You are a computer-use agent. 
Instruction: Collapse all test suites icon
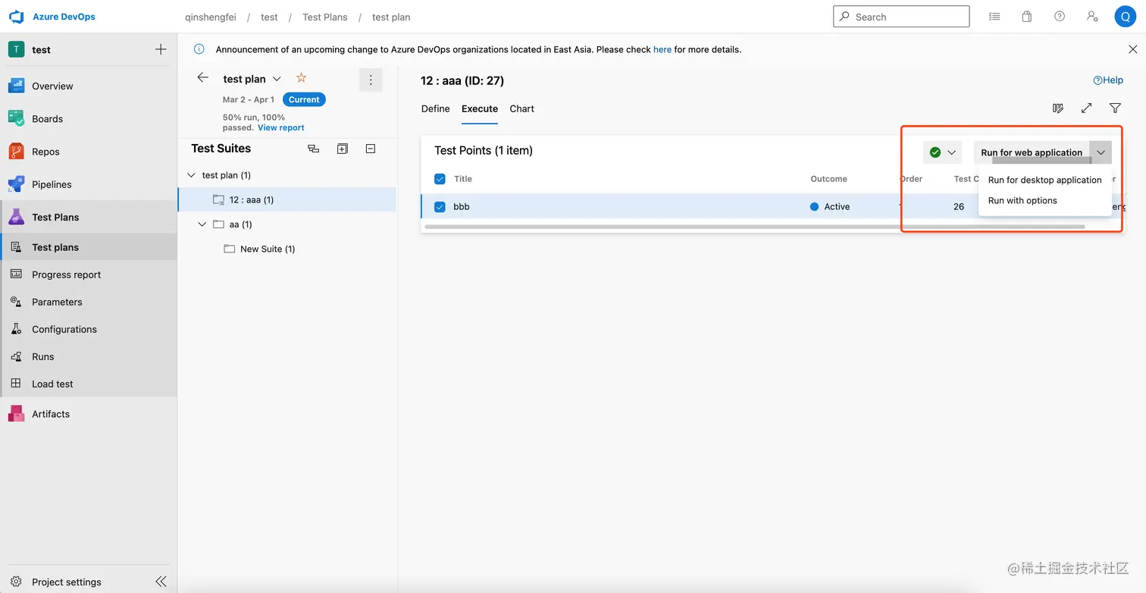pos(371,149)
